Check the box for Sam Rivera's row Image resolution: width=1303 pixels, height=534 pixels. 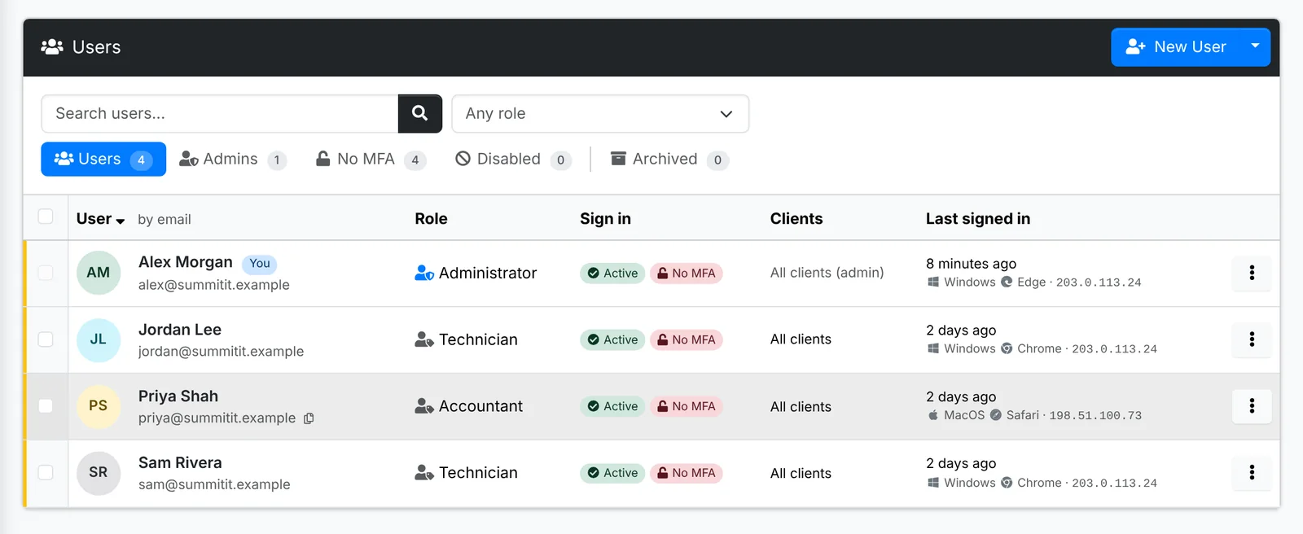point(46,472)
